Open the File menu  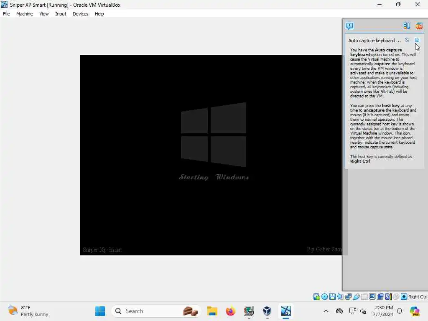pos(6,14)
